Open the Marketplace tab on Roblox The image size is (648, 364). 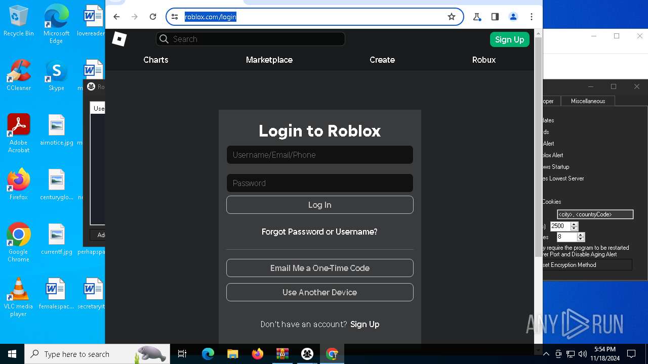pos(269,60)
